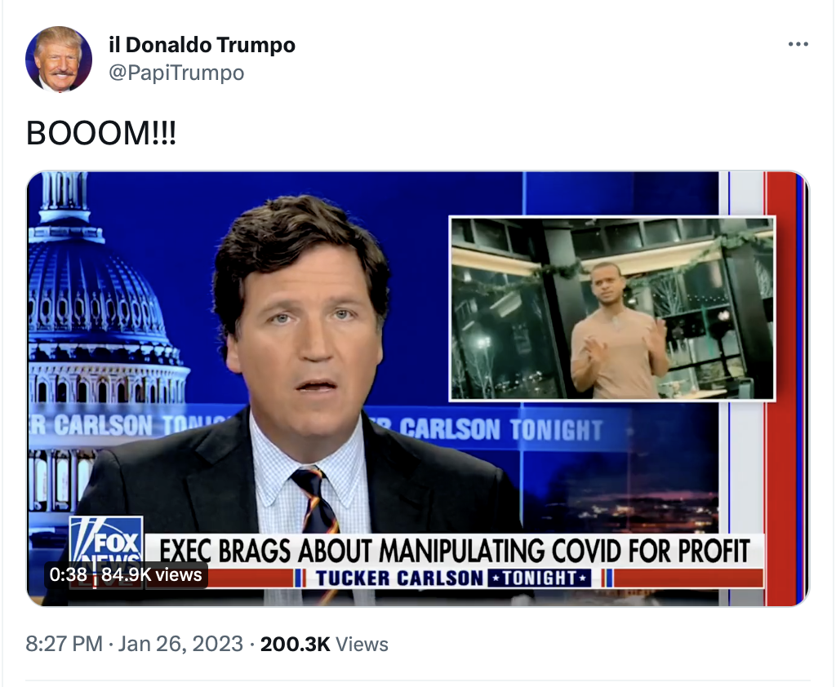Click the Tucker Carlson Tonight lower banner
Viewport: 836px width, 687px height.
(x=453, y=578)
